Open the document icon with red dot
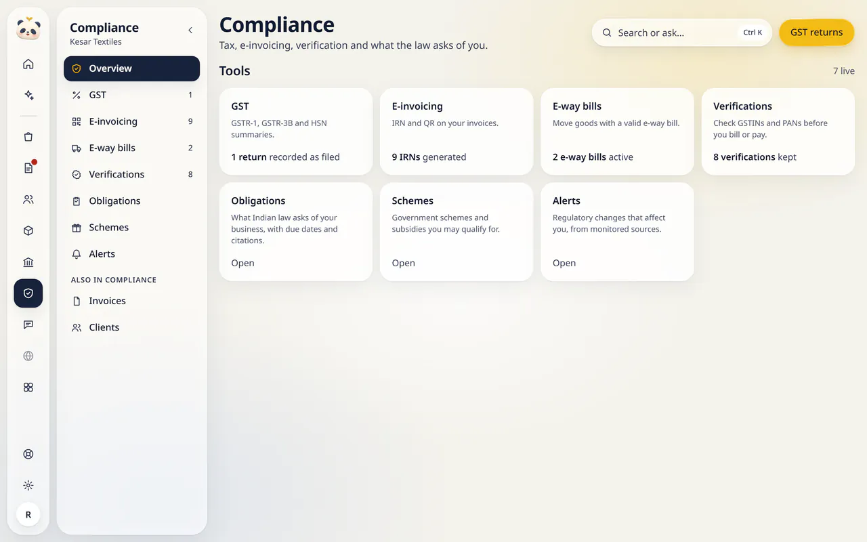Viewport: 867px width, 542px height. (28, 168)
